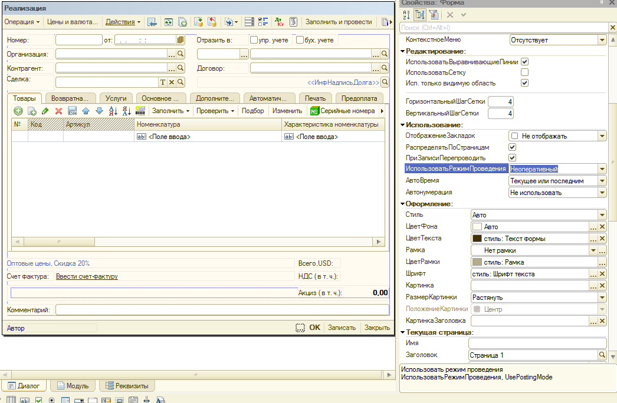Uncheck the ПриЗаписиПерепроводить checkbox

pyautogui.click(x=513, y=158)
